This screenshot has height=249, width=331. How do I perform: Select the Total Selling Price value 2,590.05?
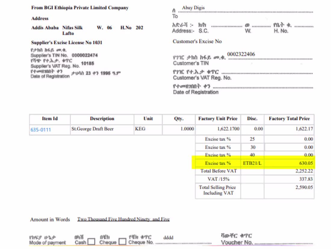click(x=305, y=187)
